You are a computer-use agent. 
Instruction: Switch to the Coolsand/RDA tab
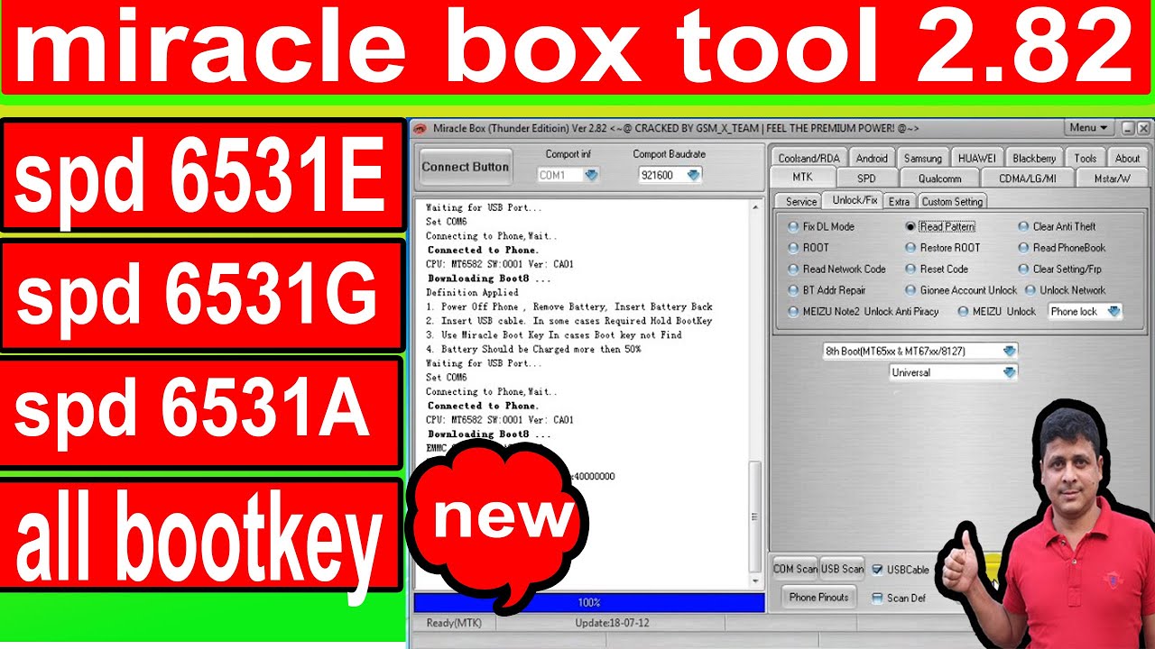(x=808, y=158)
